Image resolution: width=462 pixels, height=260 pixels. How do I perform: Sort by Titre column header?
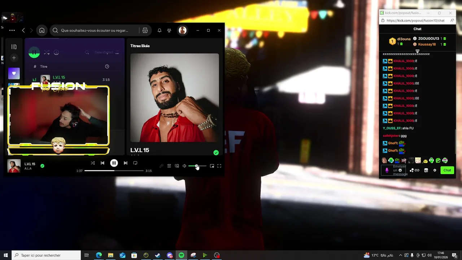pos(44,66)
